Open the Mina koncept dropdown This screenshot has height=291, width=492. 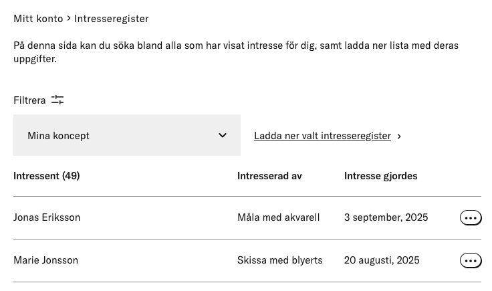127,135
